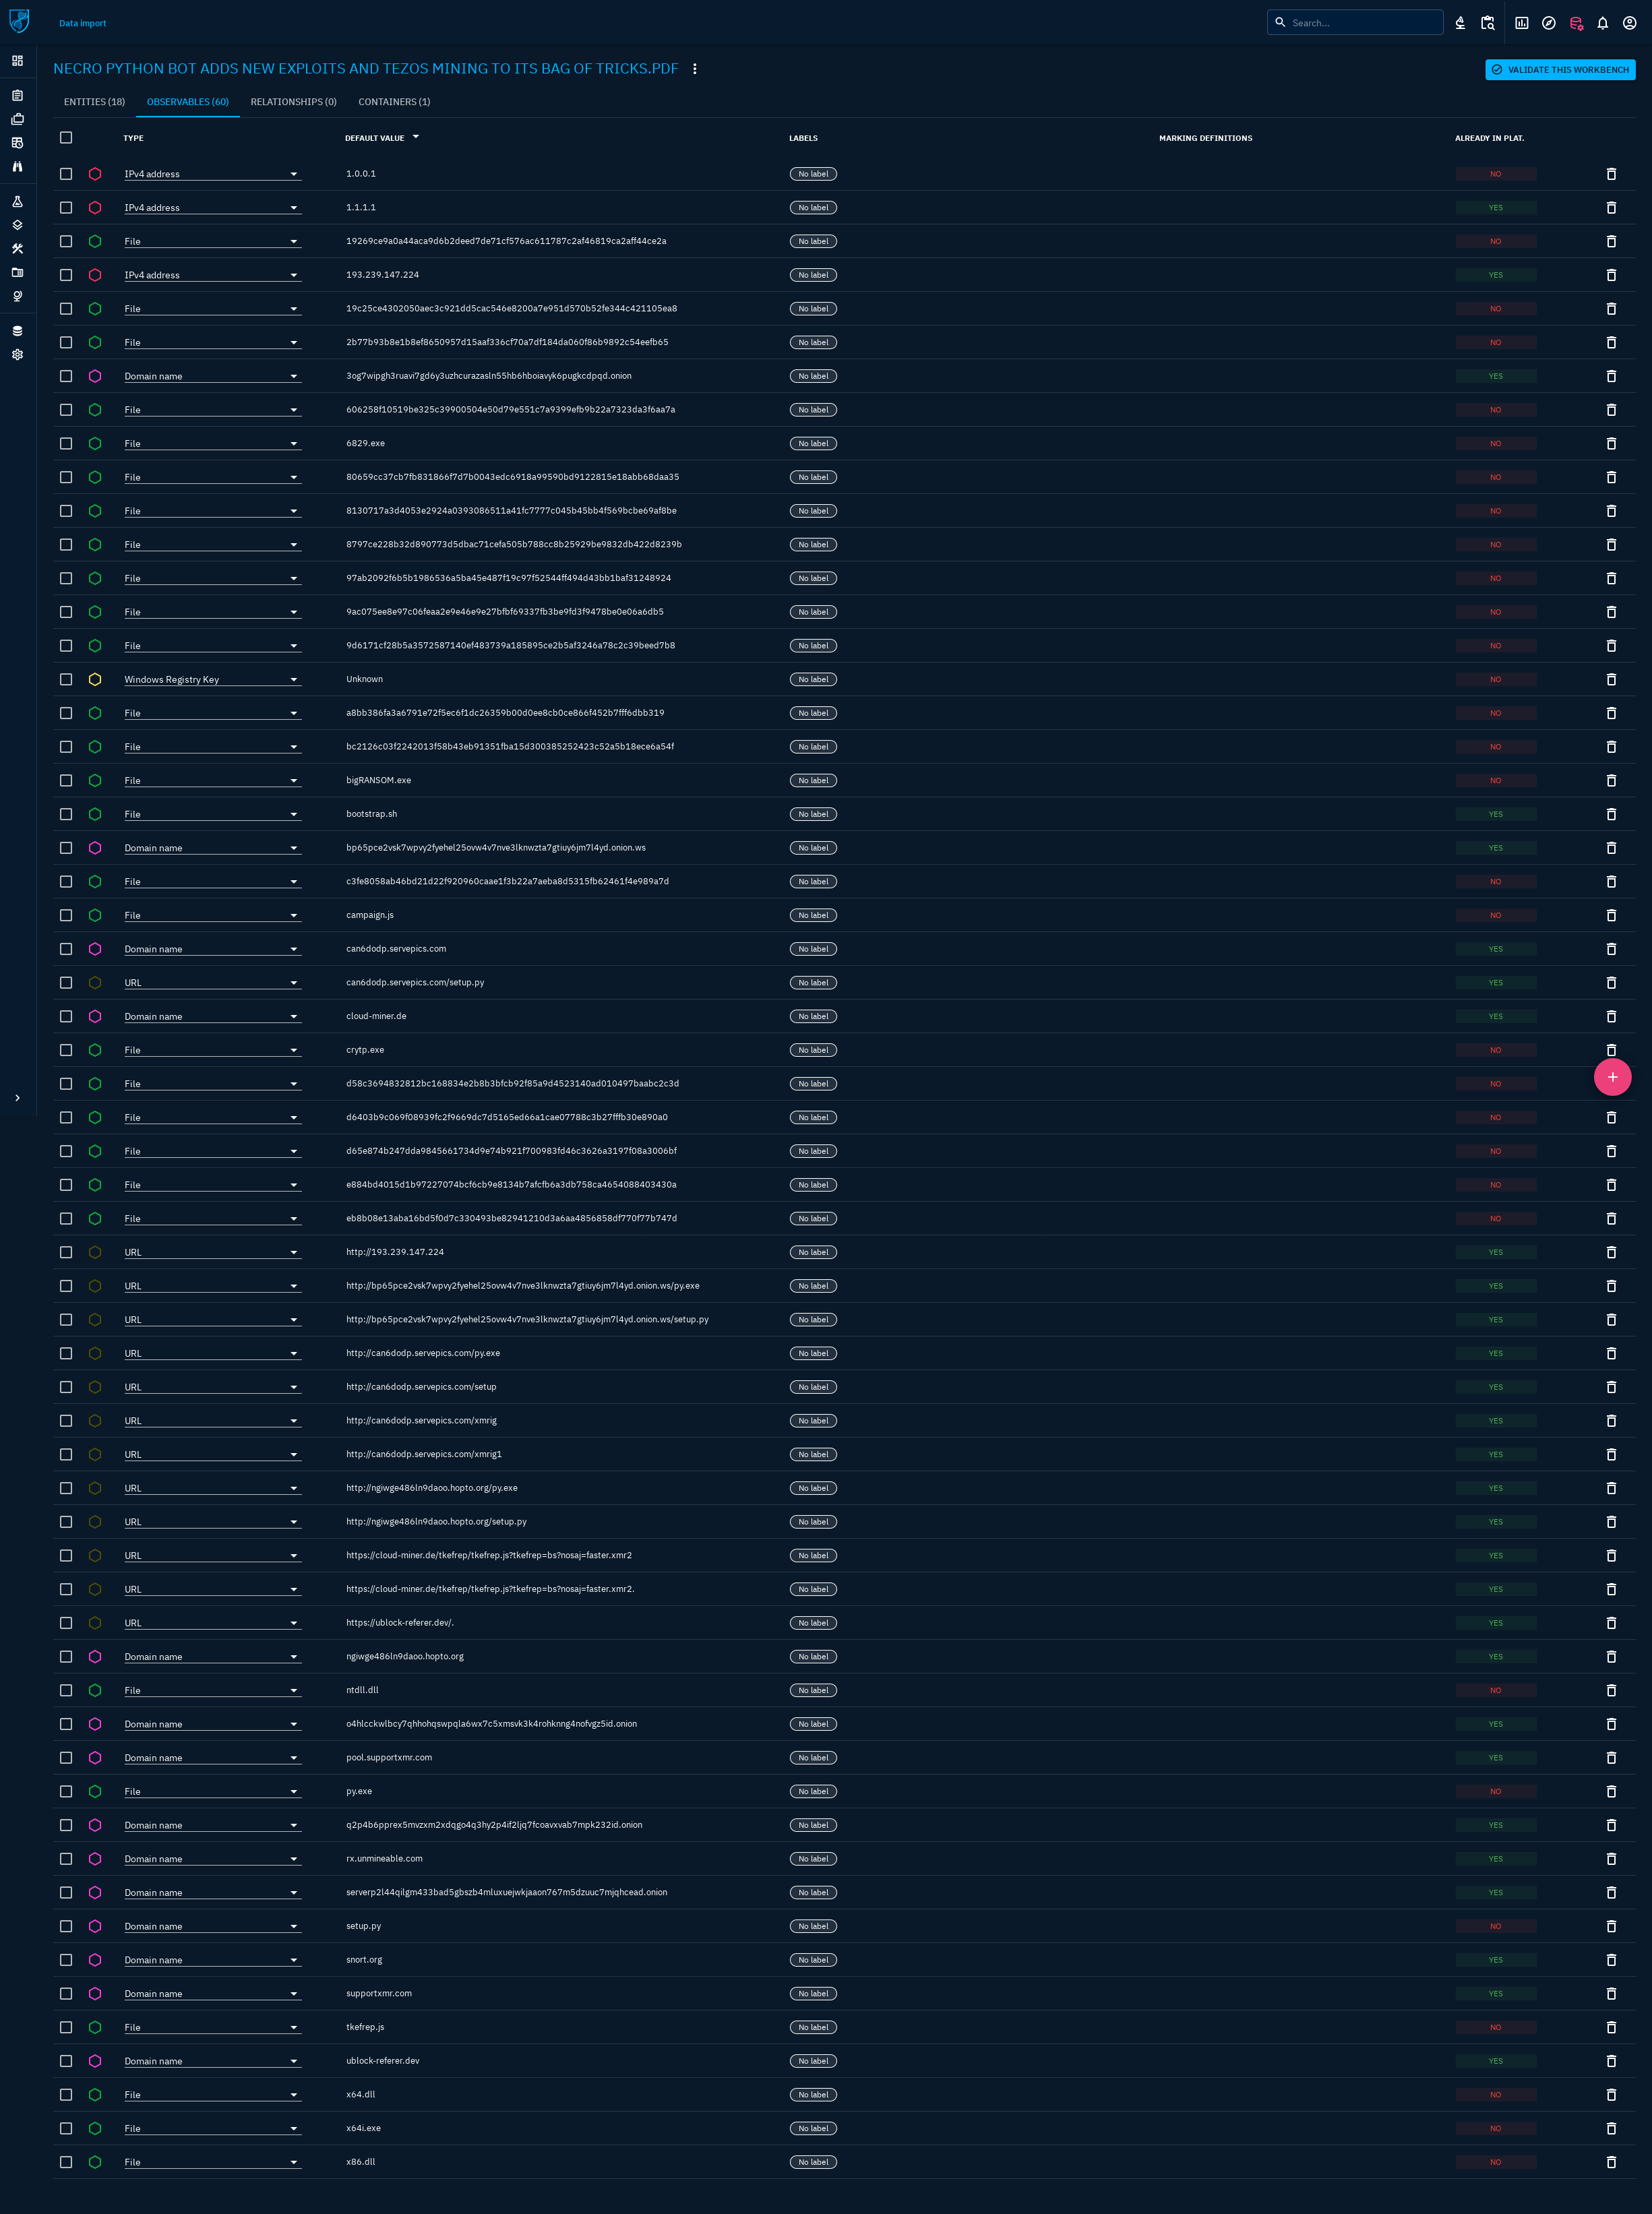Click the VALIDATE THIS WORKBENCH button
Image resolution: width=1652 pixels, height=2214 pixels.
(x=1559, y=70)
